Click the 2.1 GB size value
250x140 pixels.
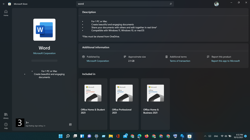click(131, 61)
